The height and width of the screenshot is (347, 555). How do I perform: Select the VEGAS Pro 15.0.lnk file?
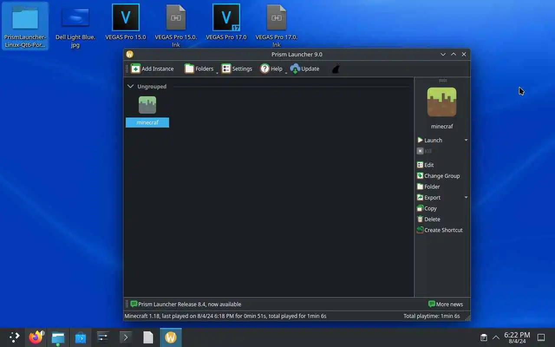point(176,26)
